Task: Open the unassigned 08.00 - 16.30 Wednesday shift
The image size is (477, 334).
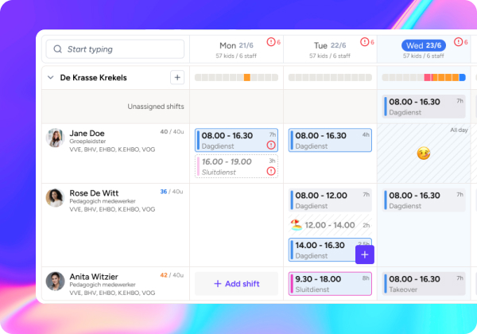Action: coord(423,107)
